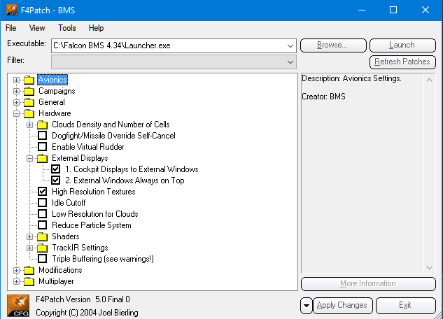
Task: Click the Hardware folder icon
Action: click(29, 113)
